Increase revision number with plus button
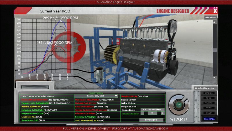This screenshot has width=232, height=131. [162, 113]
